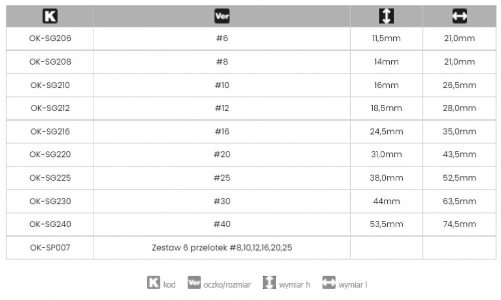
Task: Click the legend icon beside wymiar l
Action: coord(329,282)
